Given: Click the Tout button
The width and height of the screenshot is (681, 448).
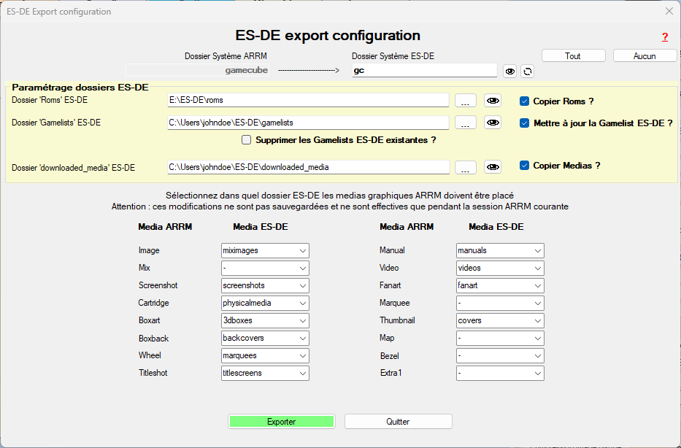Looking at the screenshot, I should (573, 56).
